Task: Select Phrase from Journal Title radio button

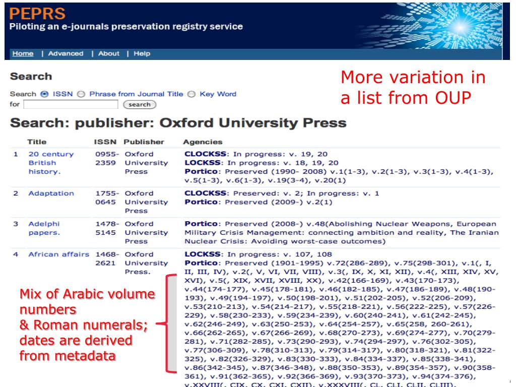Action: pyautogui.click(x=81, y=94)
